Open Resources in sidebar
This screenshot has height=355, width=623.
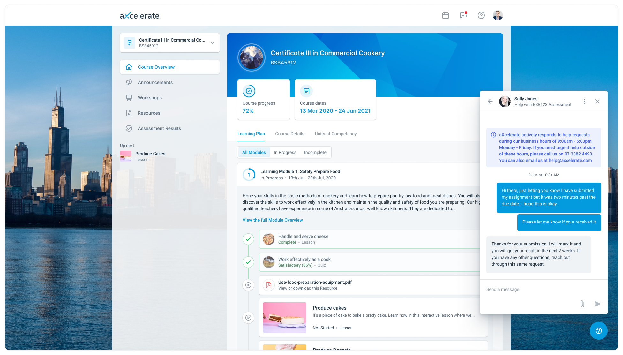coord(149,113)
